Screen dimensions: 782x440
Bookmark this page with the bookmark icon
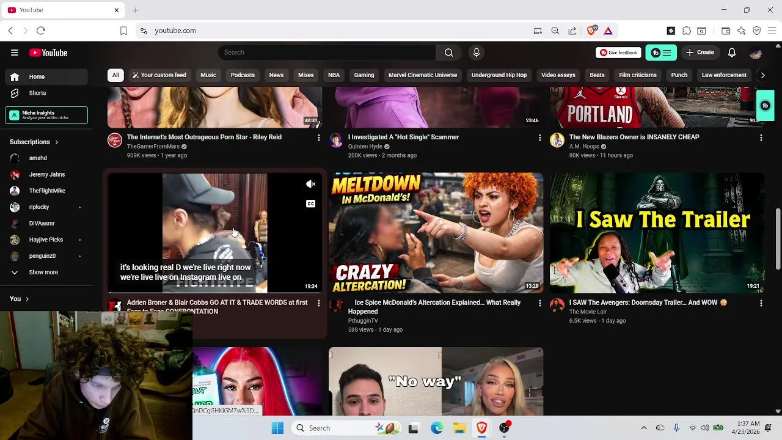[x=123, y=31]
